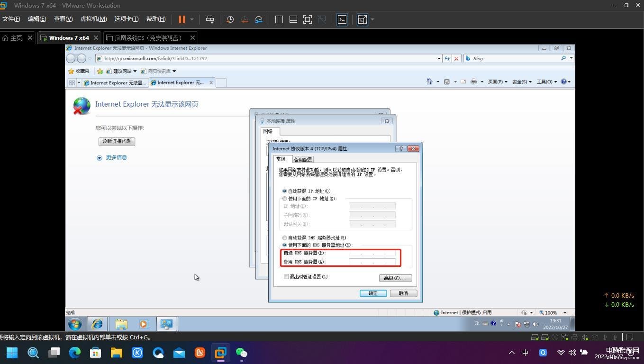Open VMware 编辑(E) menu
This screenshot has width=644, height=364.
(x=37, y=19)
